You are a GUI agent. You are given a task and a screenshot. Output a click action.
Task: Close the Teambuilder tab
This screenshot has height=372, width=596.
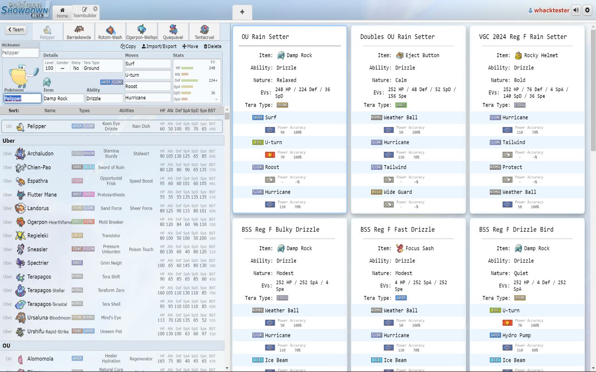click(95, 9)
